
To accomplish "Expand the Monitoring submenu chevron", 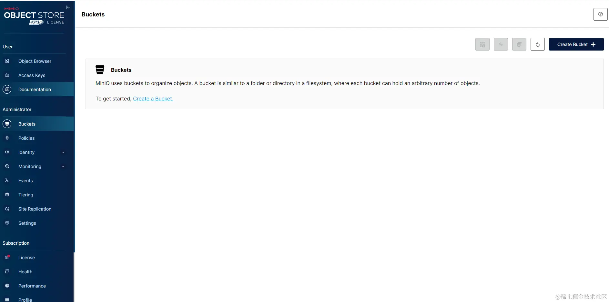I will click(x=63, y=166).
